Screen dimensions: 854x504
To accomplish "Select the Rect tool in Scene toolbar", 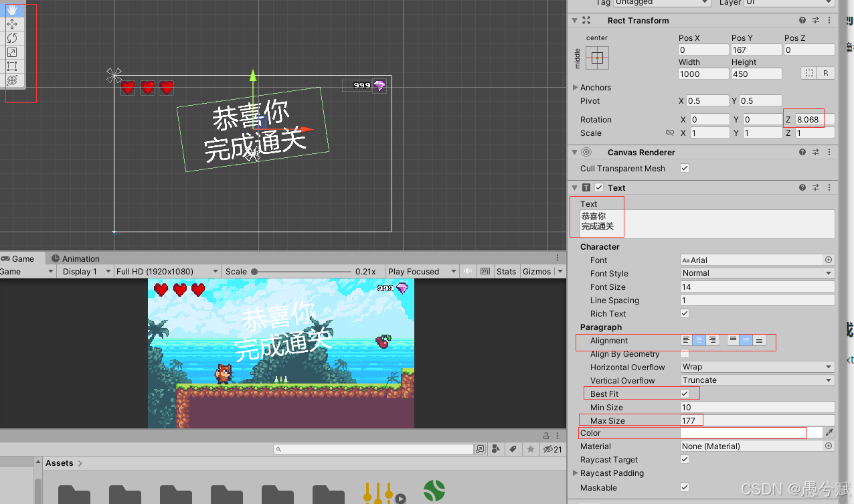I will [12, 66].
